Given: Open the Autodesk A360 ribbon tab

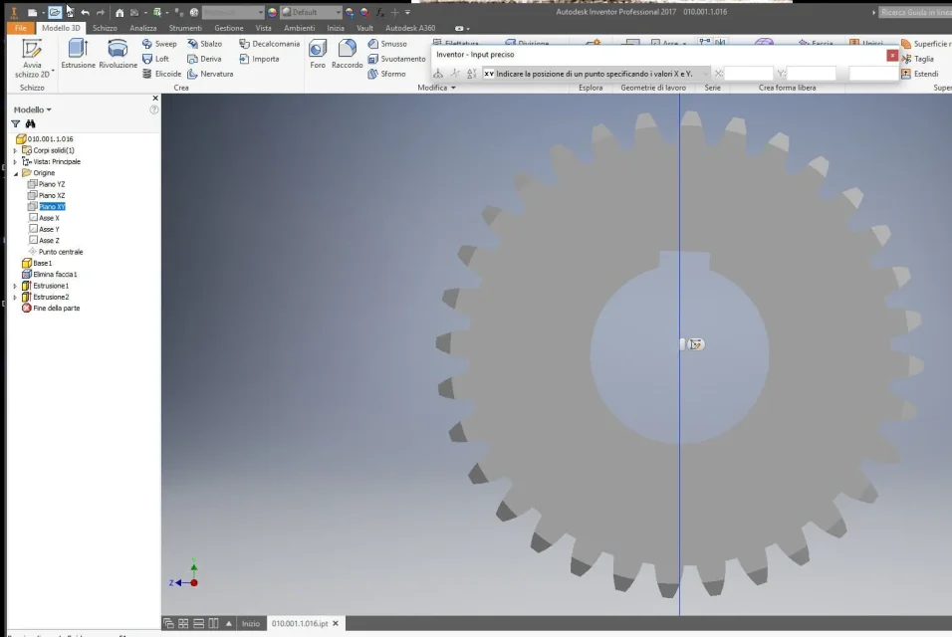Looking at the screenshot, I should point(410,28).
